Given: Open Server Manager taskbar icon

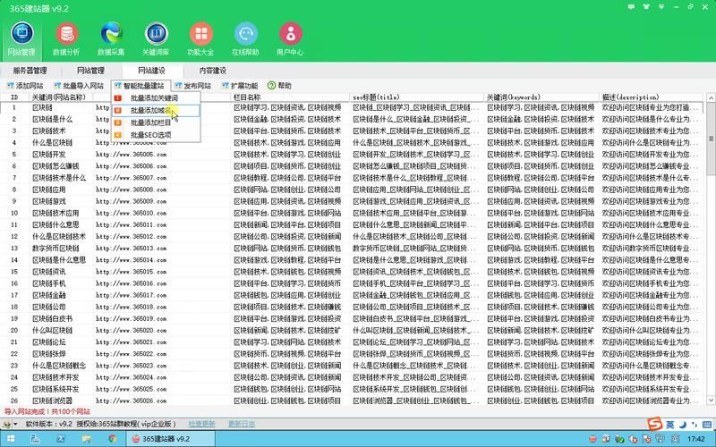Looking at the screenshot, I should 35,439.
